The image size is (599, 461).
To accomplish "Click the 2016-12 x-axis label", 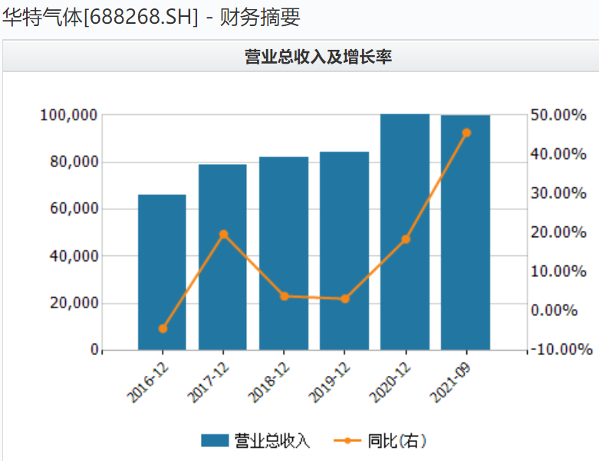I will tap(148, 382).
